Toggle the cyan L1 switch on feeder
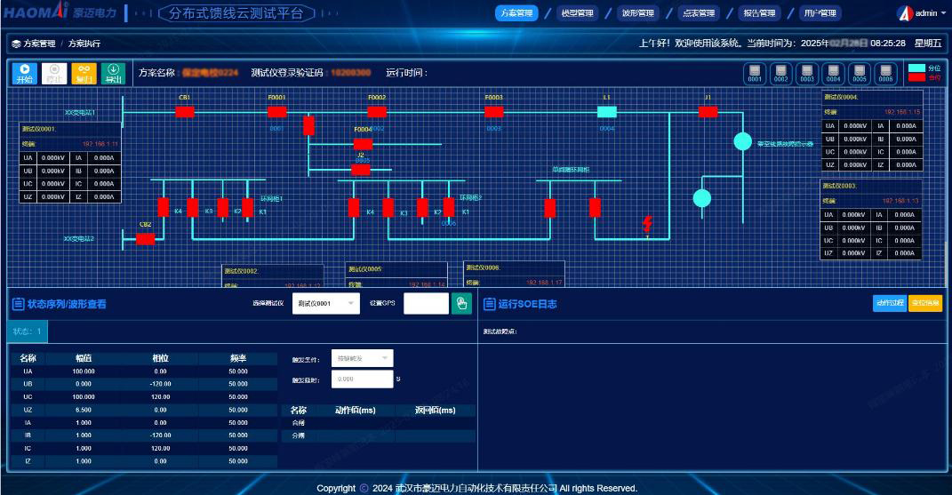 click(606, 111)
